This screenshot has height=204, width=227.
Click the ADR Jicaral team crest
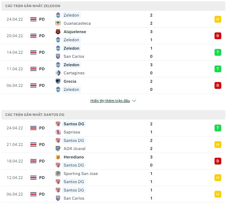(58, 149)
